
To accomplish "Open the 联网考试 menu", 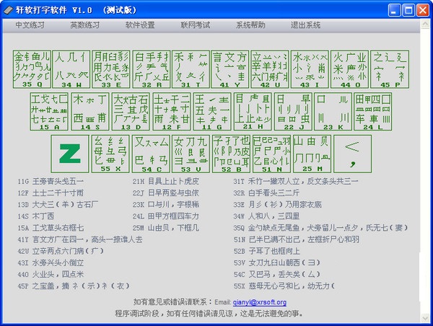I will coord(196,25).
